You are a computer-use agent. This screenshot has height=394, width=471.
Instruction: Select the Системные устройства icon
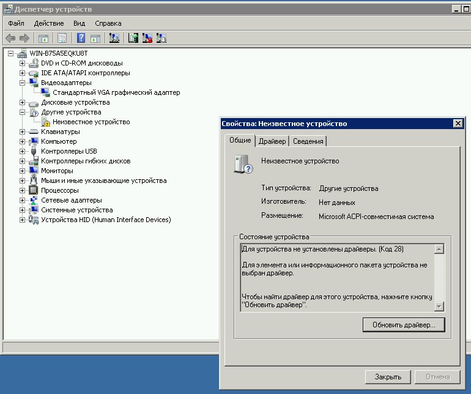click(34, 210)
